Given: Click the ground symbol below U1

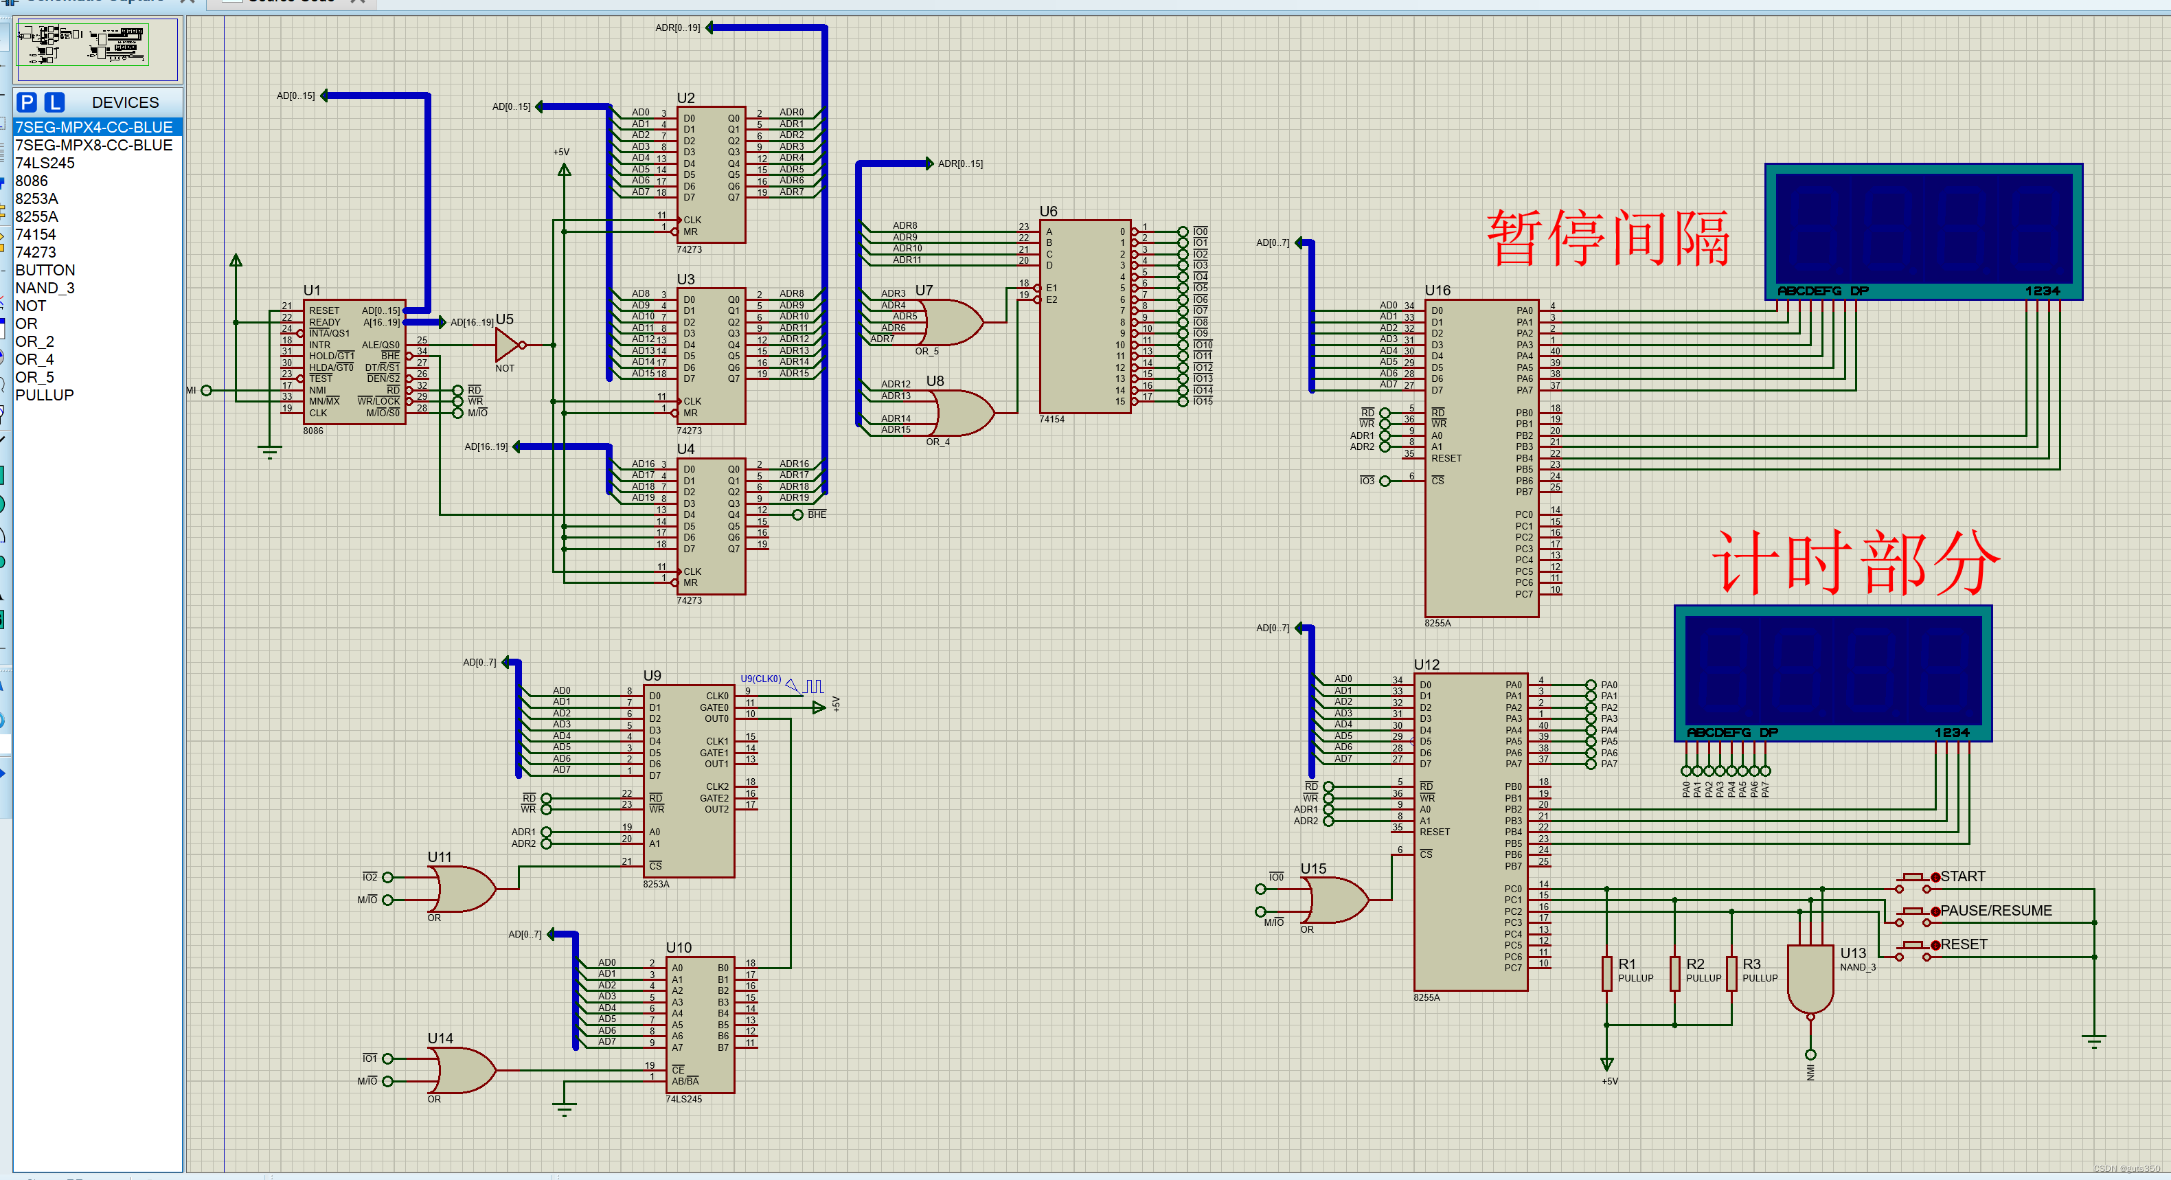Looking at the screenshot, I should point(270,452).
